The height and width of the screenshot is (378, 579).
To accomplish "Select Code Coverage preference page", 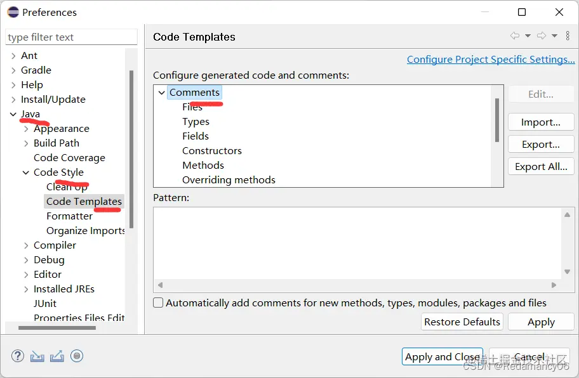I will coord(69,158).
